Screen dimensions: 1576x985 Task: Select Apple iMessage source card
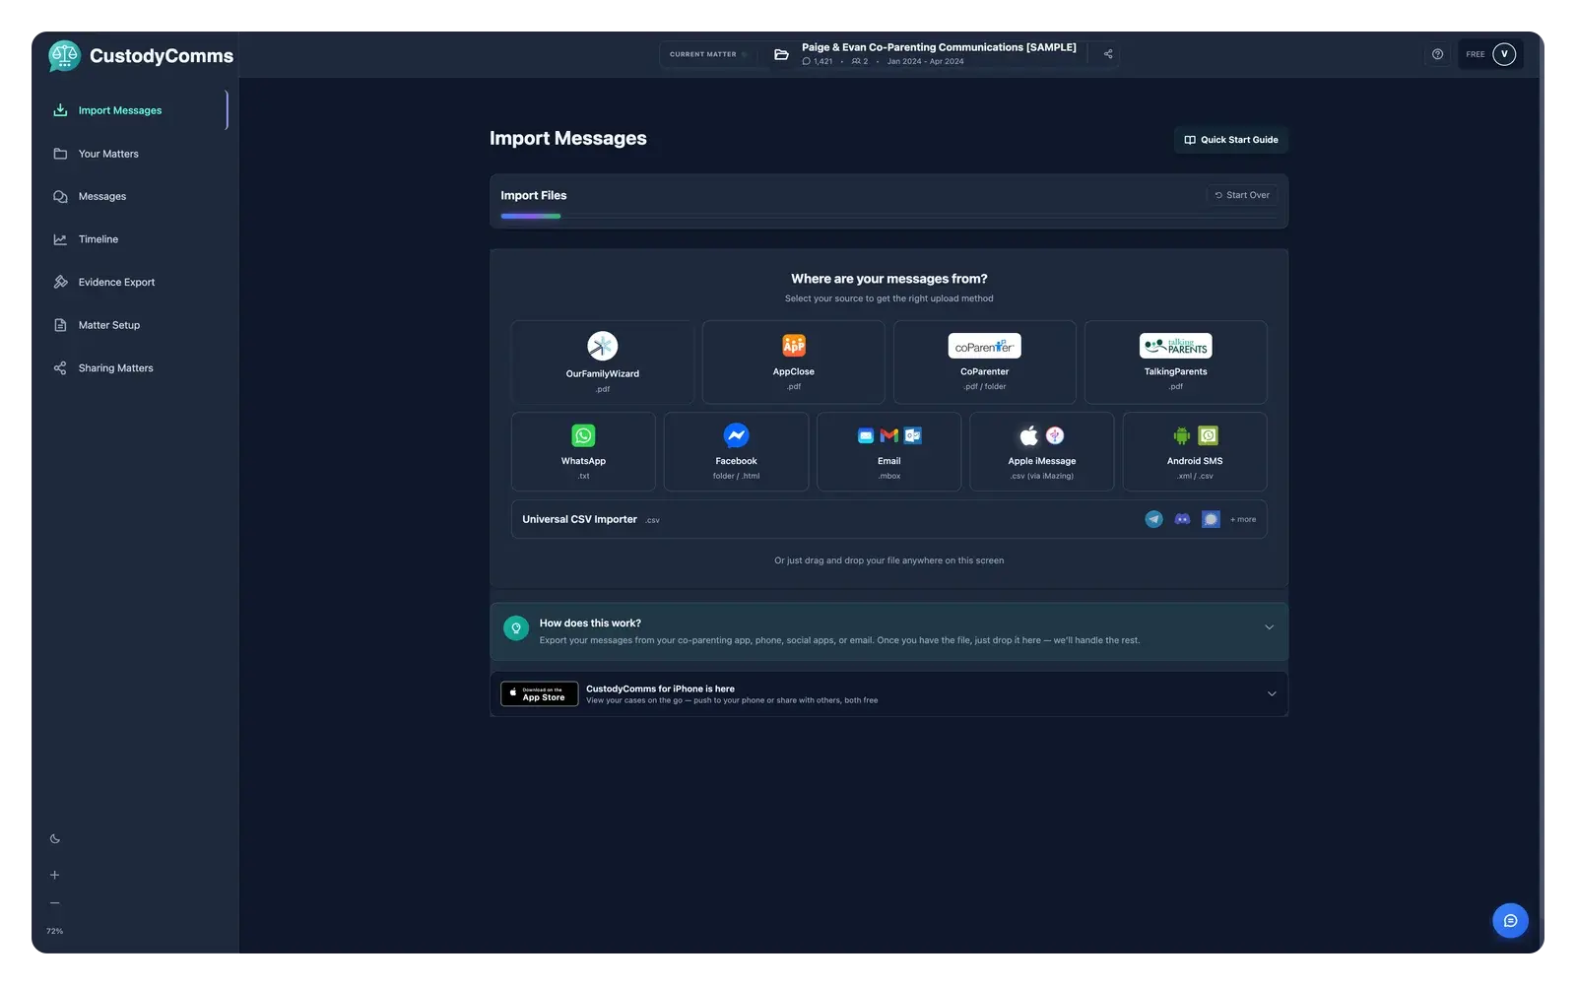pyautogui.click(x=1042, y=451)
